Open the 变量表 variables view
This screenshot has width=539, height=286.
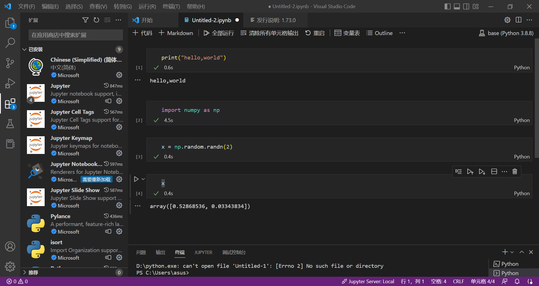tap(347, 33)
